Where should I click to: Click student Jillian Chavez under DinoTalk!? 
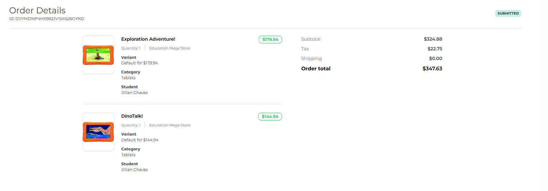click(x=134, y=170)
